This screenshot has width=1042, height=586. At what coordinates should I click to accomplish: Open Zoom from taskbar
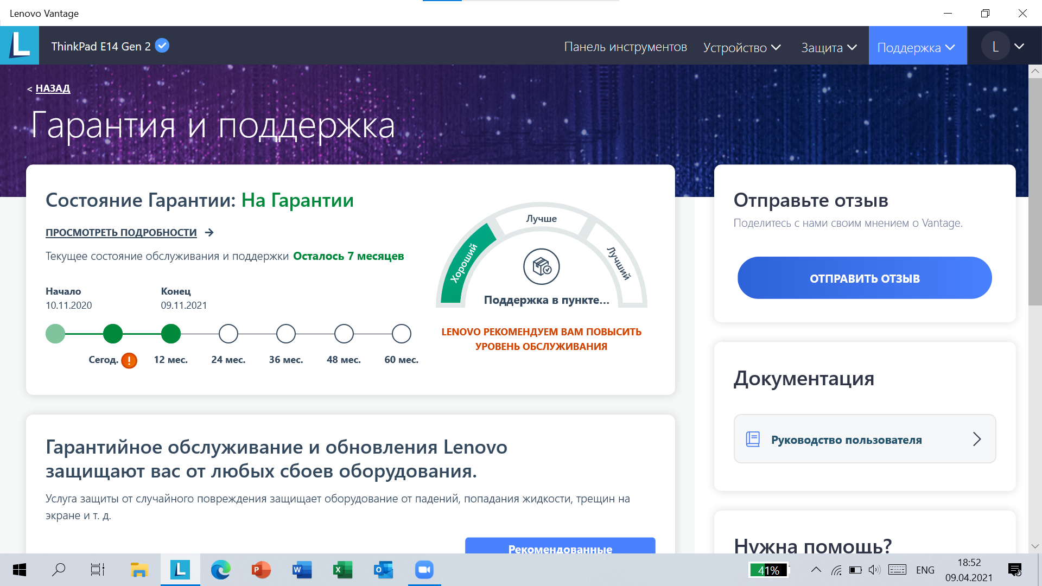(424, 570)
